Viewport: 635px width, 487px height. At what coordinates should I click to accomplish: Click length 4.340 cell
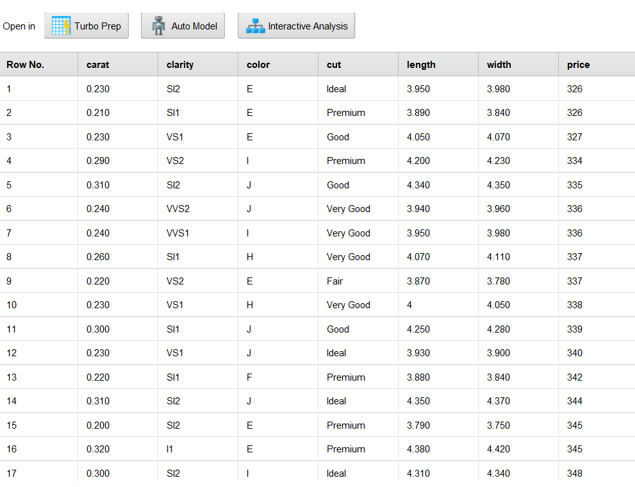(438, 185)
